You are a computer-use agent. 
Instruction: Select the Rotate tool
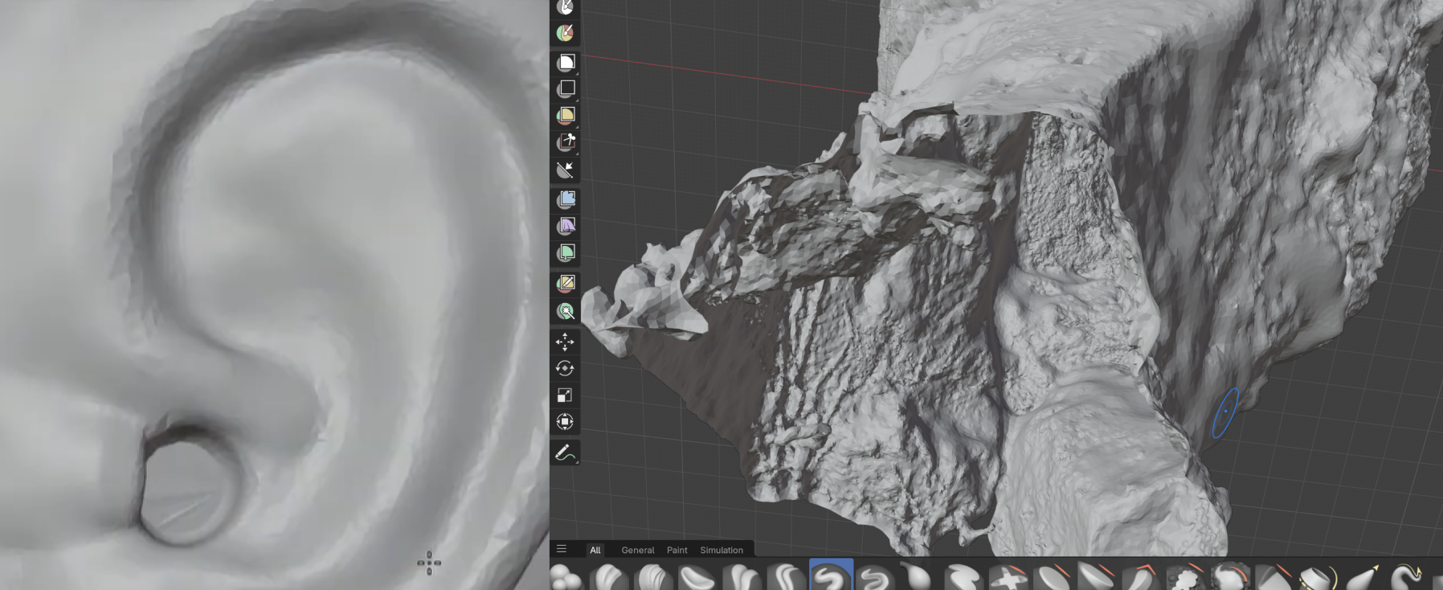pos(566,368)
